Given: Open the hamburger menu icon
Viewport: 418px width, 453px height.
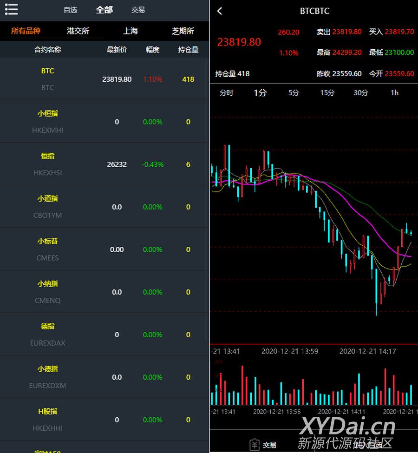Looking at the screenshot, I should click(11, 9).
